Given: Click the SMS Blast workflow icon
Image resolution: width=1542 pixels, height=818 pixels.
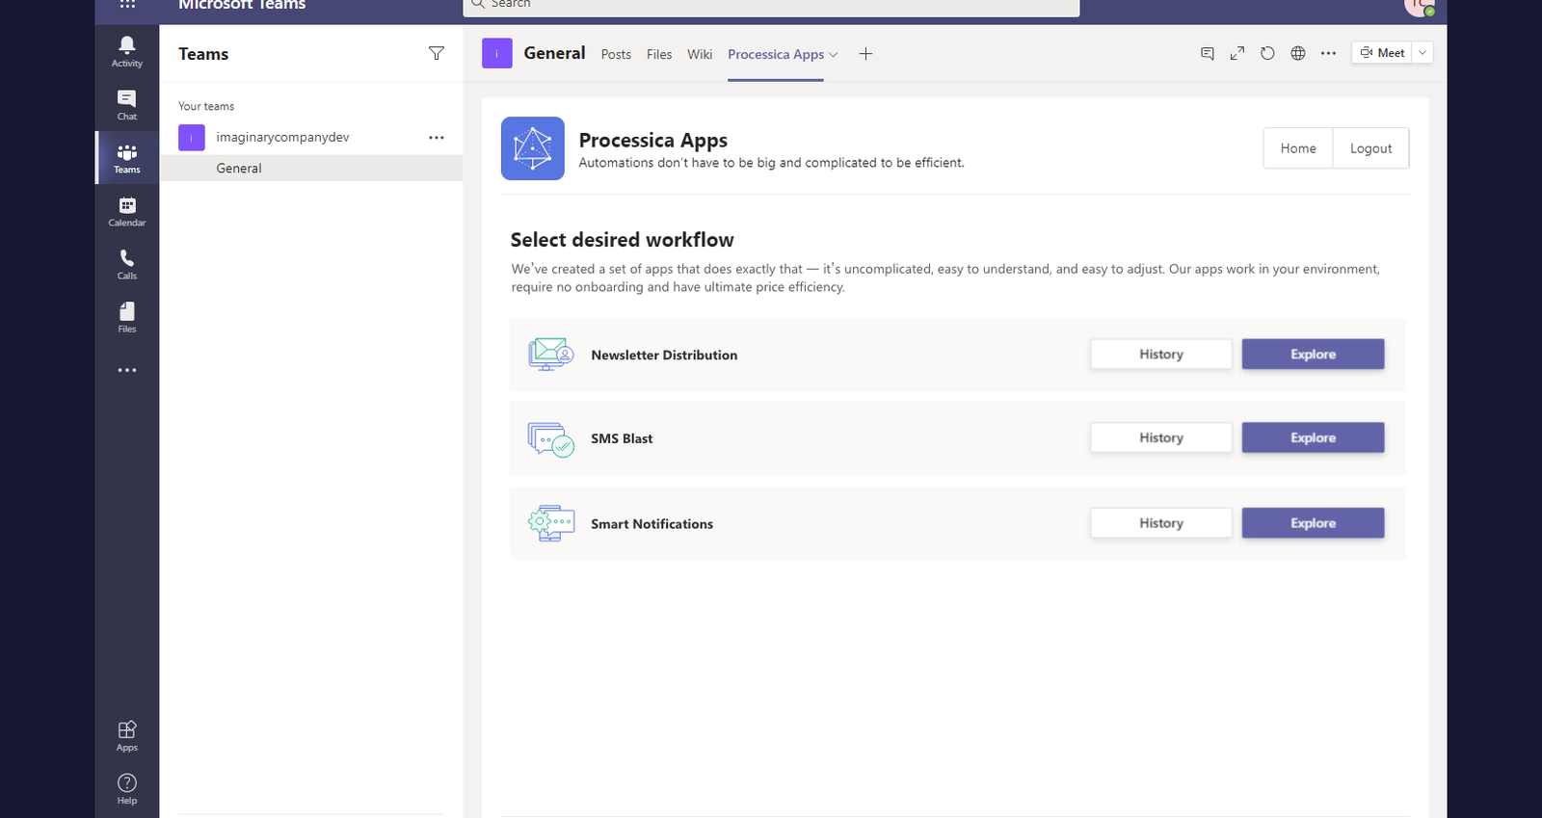Looking at the screenshot, I should click(551, 439).
